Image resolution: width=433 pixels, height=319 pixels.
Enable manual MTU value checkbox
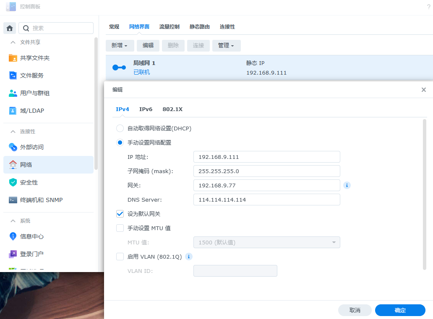120,228
